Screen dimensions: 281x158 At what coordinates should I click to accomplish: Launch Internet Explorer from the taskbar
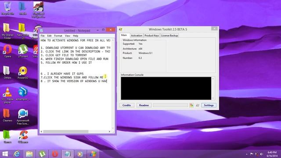pyautogui.click(x=17, y=154)
